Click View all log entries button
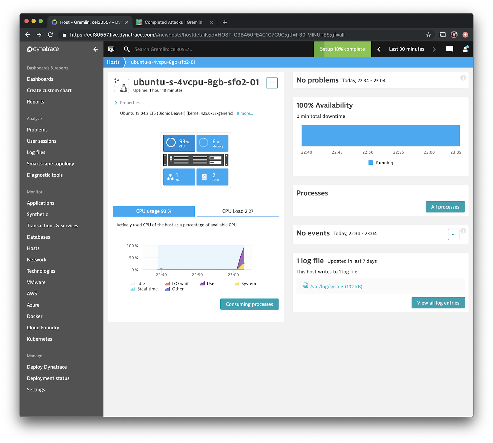 [x=438, y=303]
